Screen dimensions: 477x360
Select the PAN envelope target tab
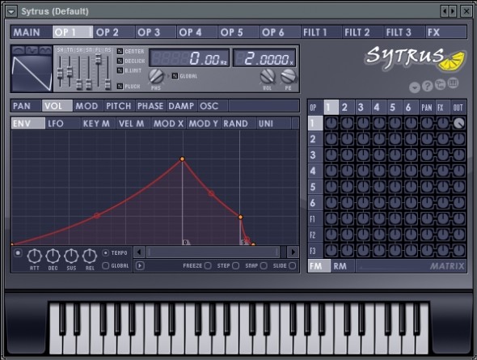[26, 106]
